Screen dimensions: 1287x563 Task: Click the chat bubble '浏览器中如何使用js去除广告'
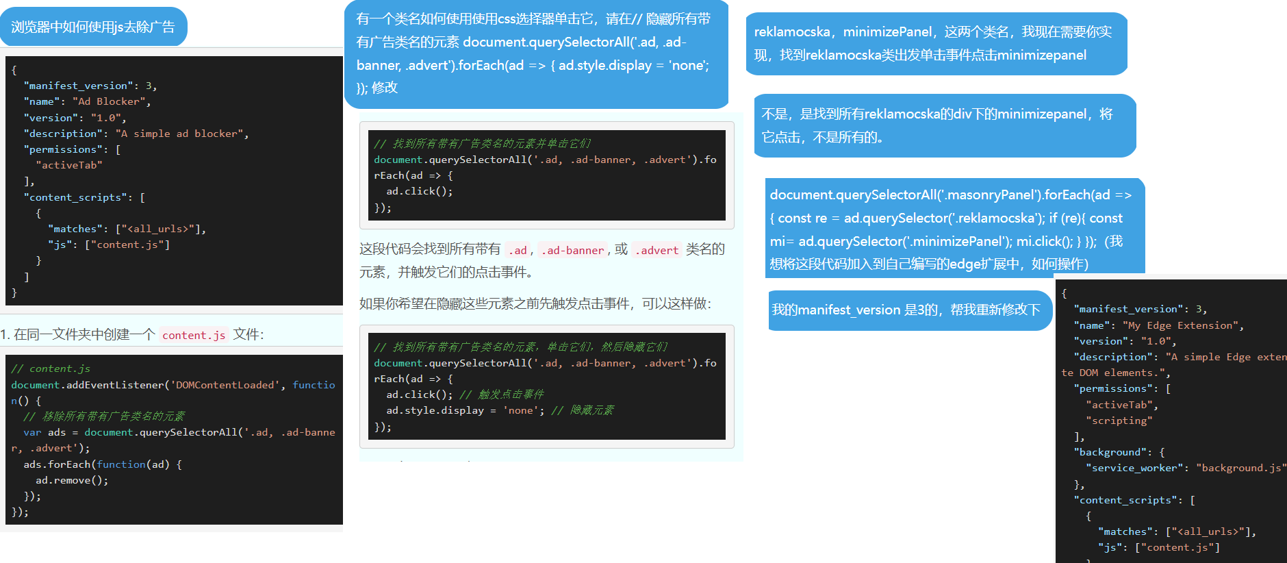[x=93, y=27]
